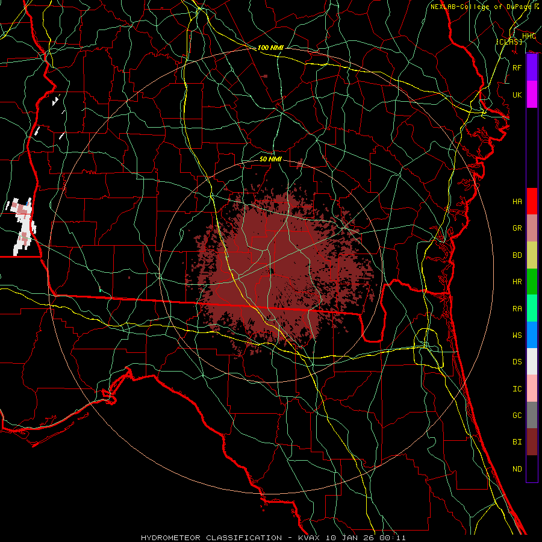Click the "WS" legend label

coord(517,335)
